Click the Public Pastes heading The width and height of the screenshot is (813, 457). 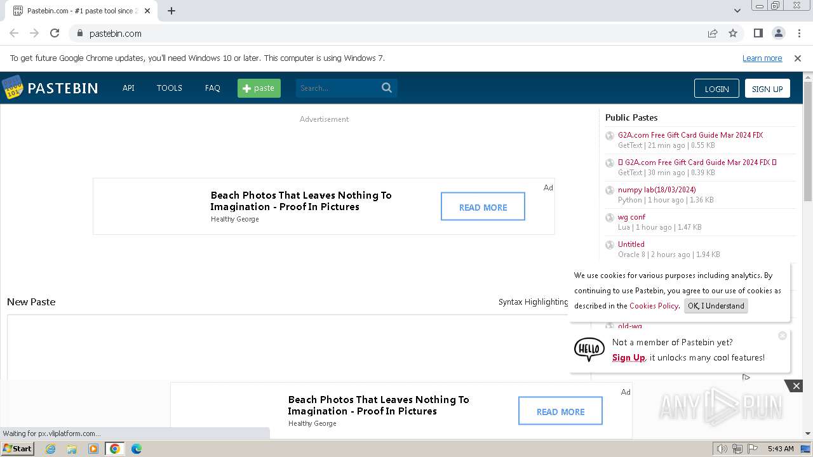pyautogui.click(x=631, y=117)
